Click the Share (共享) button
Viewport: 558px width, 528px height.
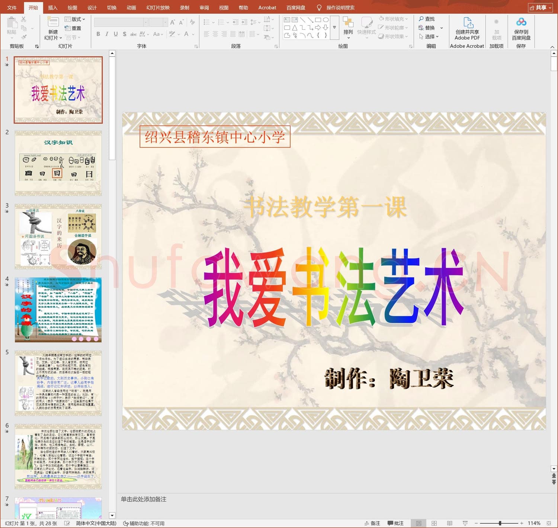540,7
